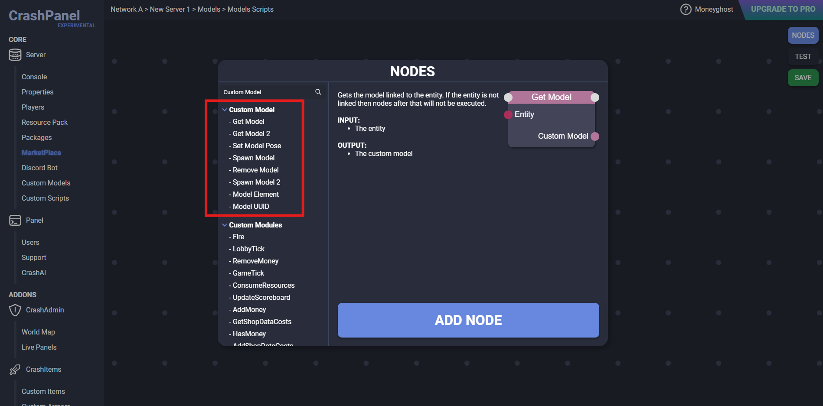Collapse the Custom Model category

pos(225,110)
